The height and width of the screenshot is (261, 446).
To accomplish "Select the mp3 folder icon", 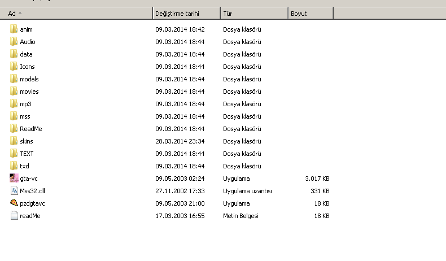I will (14, 103).
